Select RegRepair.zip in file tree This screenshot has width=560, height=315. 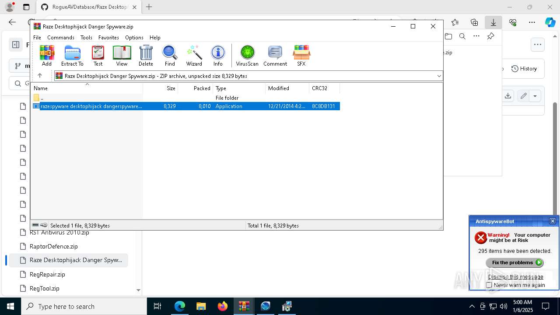(47, 274)
